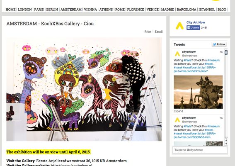The image size is (235, 166).
Task: Click the Facebook J'aime like button
Action: click(x=193, y=28)
